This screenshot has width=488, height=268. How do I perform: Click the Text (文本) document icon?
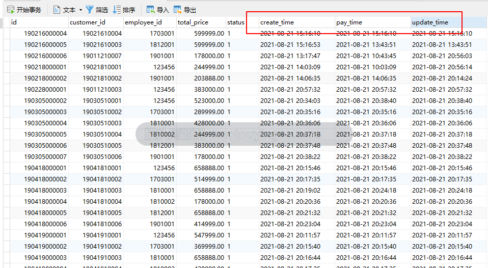click(x=57, y=10)
